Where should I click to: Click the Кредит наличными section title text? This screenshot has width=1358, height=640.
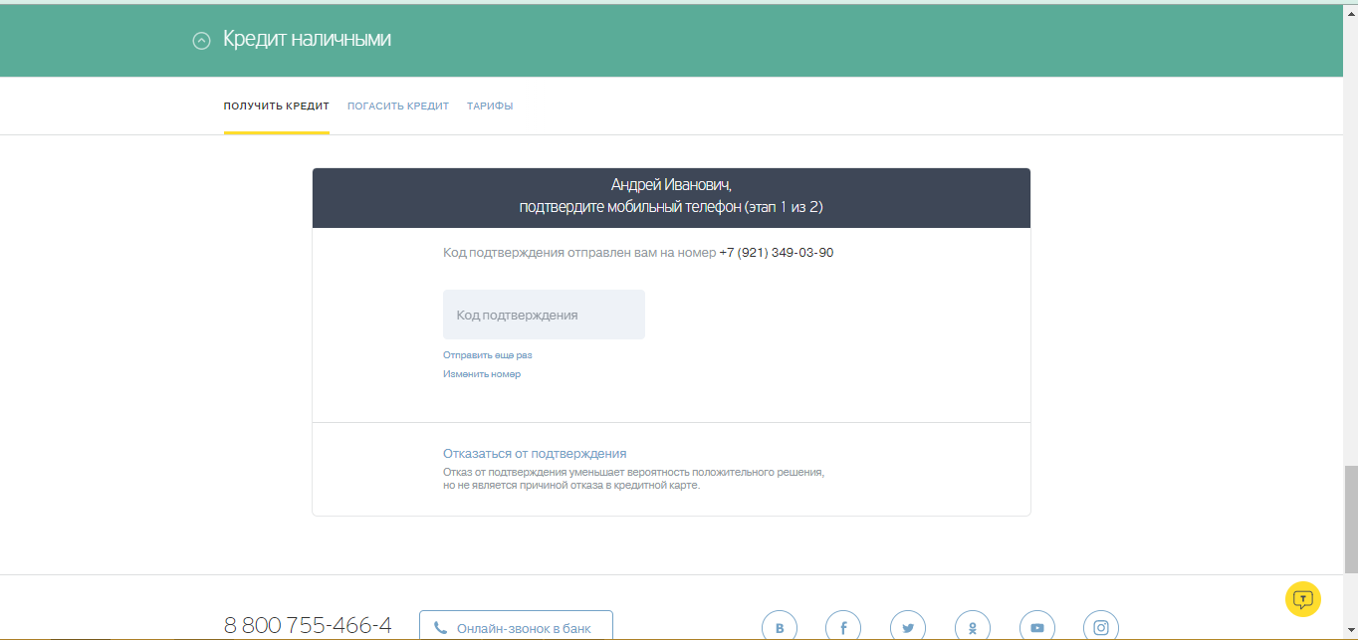pyautogui.click(x=307, y=40)
